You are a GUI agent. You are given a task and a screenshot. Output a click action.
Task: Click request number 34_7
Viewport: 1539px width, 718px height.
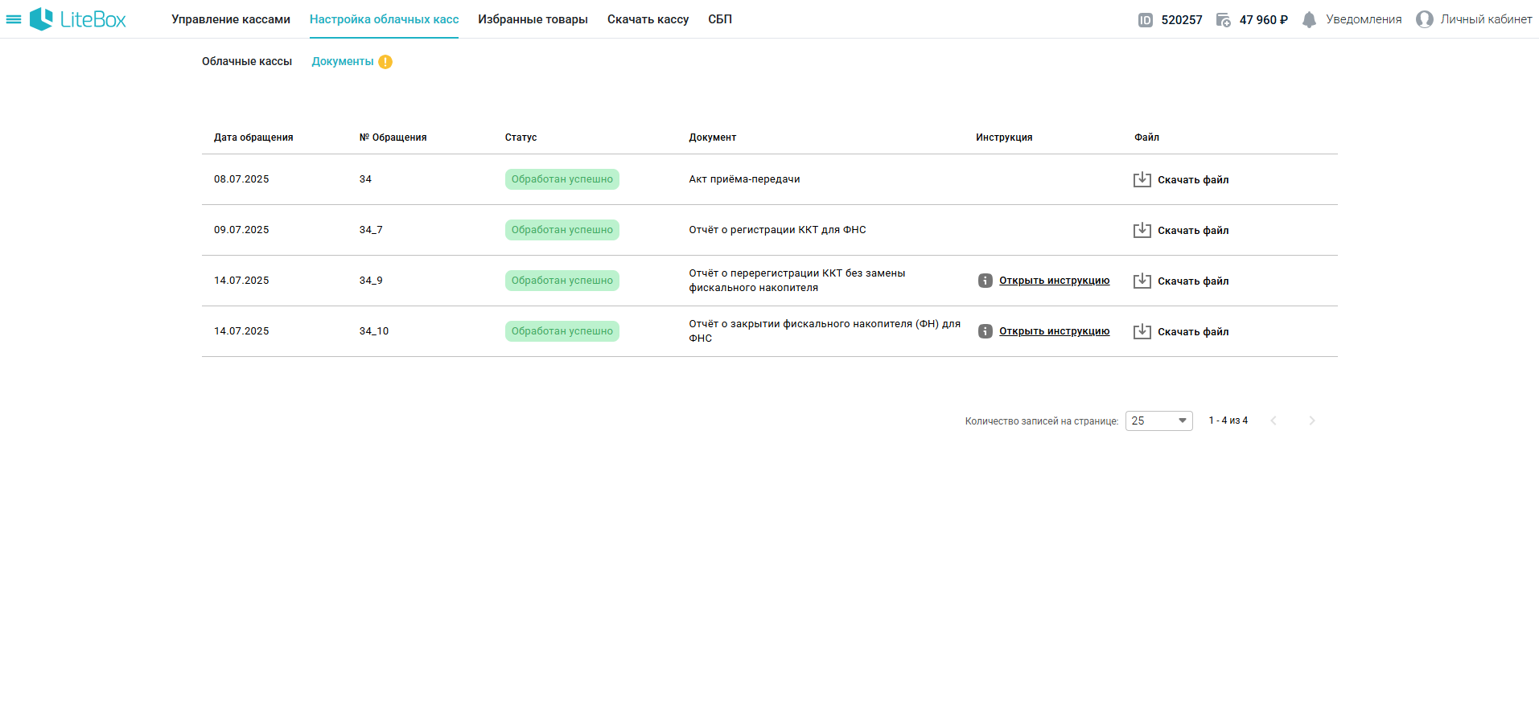[x=371, y=230]
